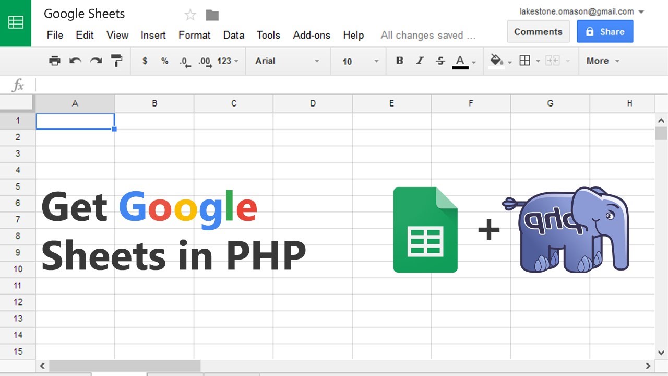This screenshot has width=668, height=376.
Task: Open the Tools menu
Action: (x=268, y=35)
